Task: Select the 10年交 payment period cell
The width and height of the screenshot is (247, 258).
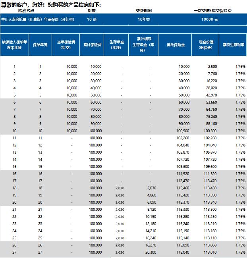Action: (x=144, y=19)
